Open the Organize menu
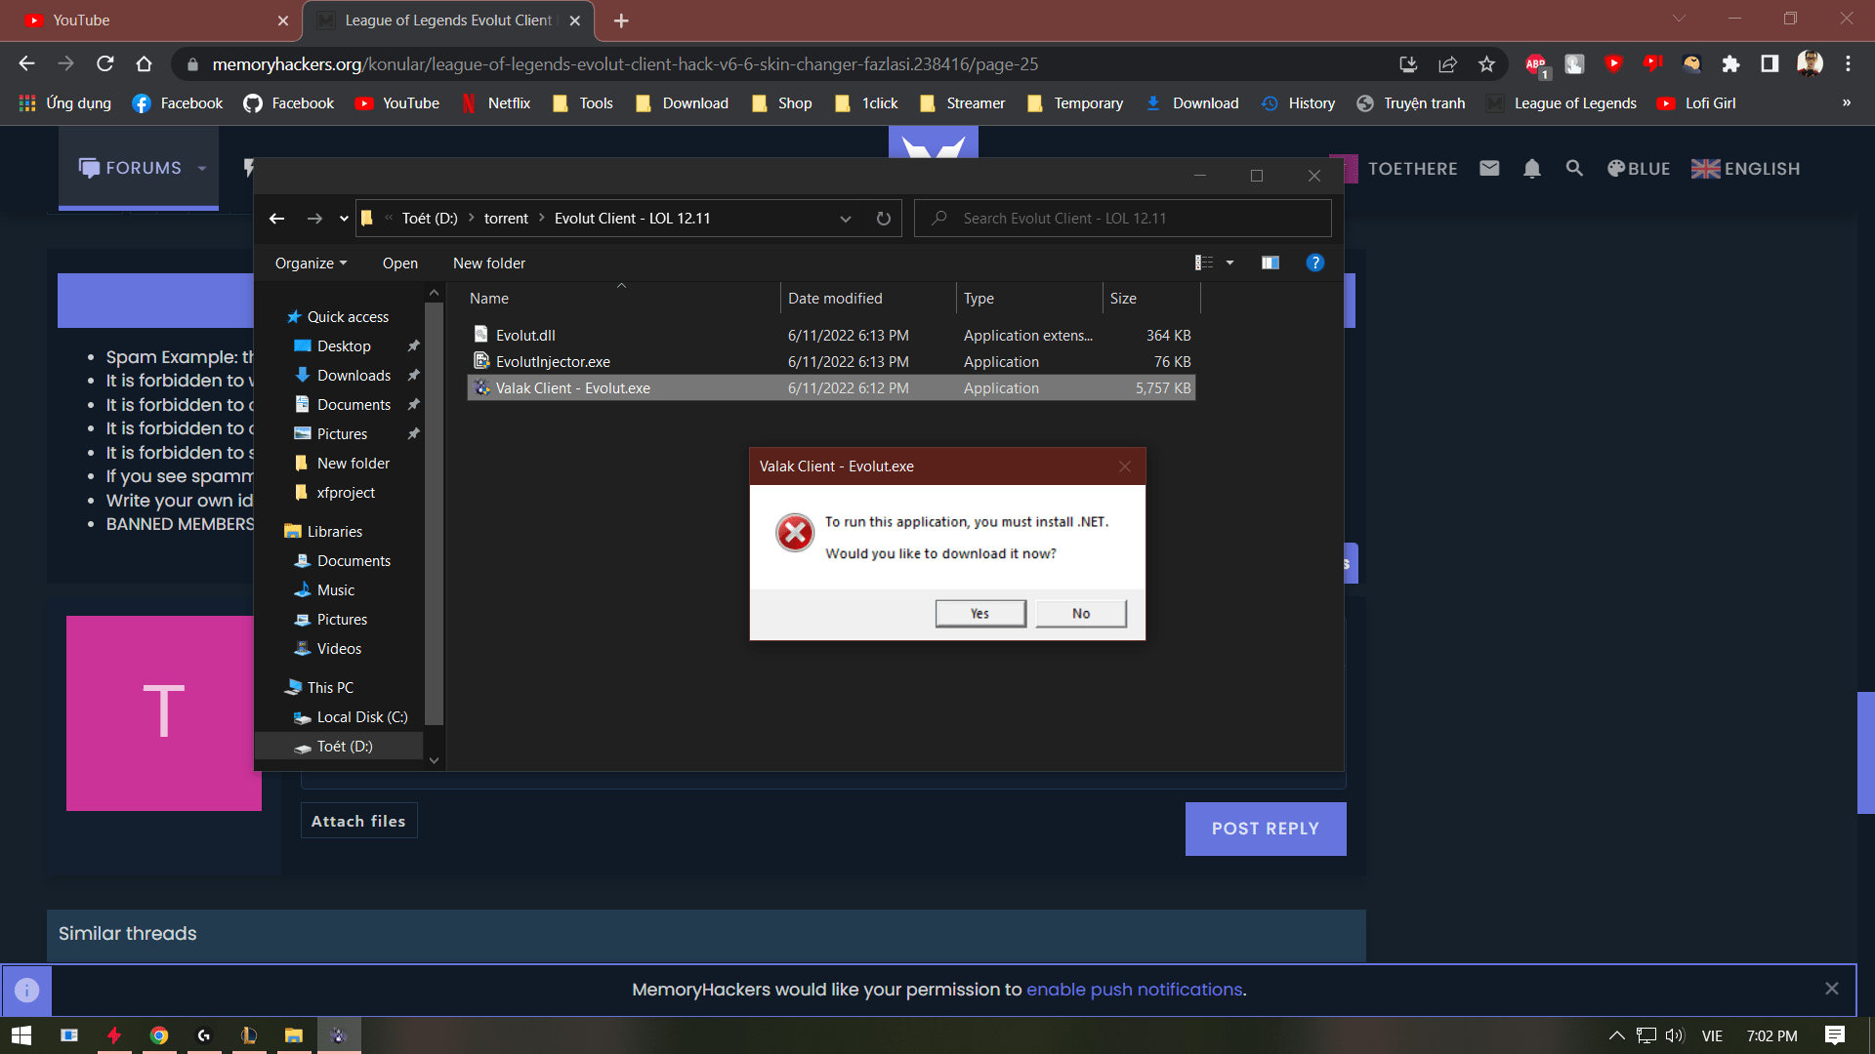Image resolution: width=1875 pixels, height=1054 pixels. (x=311, y=263)
